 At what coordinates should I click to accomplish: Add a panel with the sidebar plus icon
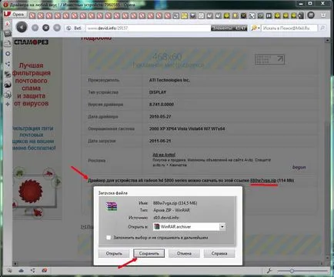point(8,104)
